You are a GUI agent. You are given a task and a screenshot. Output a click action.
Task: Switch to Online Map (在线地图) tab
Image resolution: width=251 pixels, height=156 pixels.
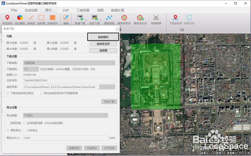(31, 10)
